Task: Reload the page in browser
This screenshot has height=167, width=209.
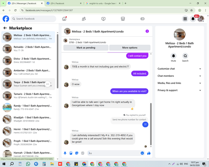Action: (x=15, y=10)
